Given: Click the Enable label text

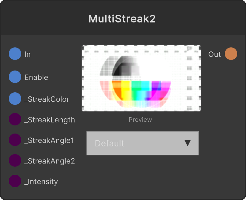Looking at the screenshot, I should [36, 77].
